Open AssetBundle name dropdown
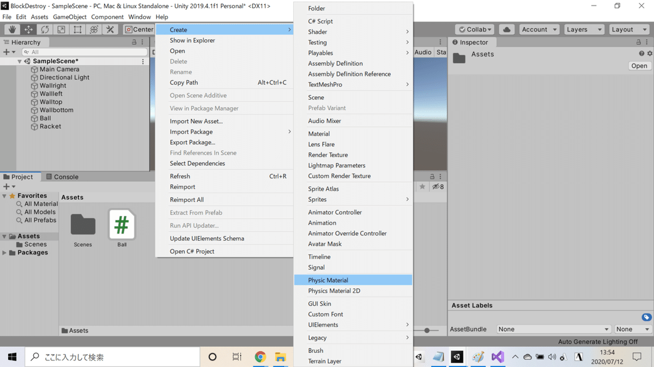The width and height of the screenshot is (654, 367). (x=554, y=329)
